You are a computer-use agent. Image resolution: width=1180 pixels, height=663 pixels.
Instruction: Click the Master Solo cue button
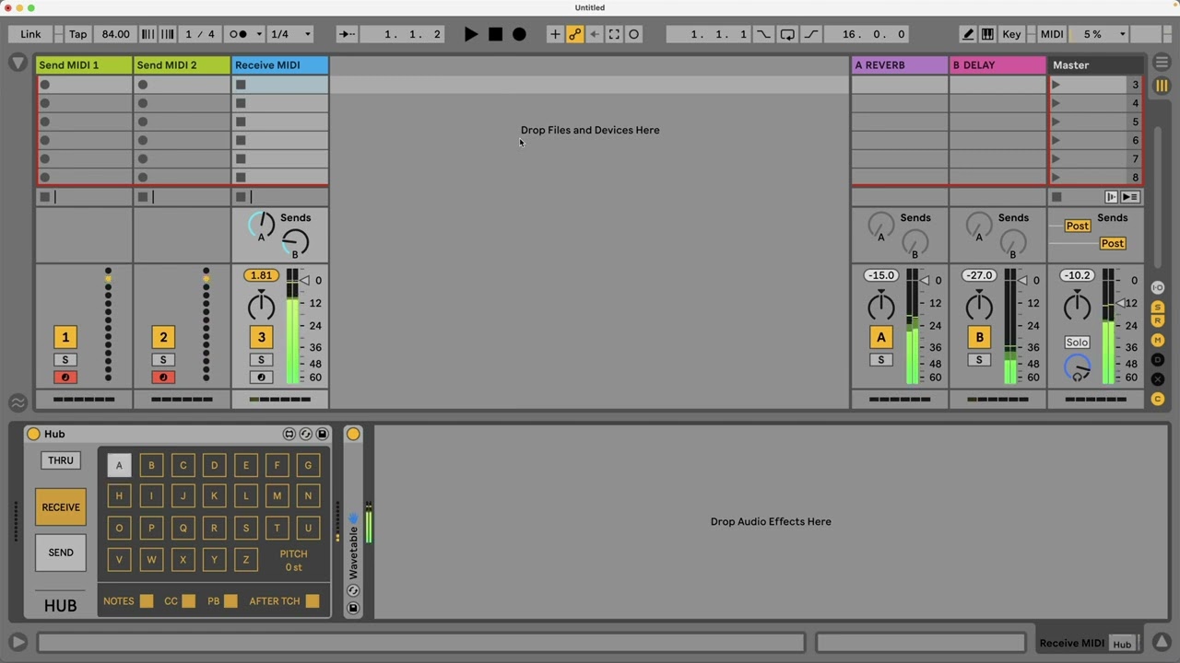click(x=1077, y=343)
